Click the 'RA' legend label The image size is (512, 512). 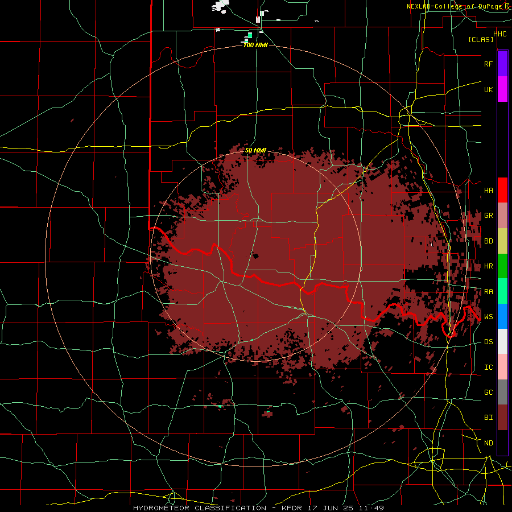[x=488, y=292]
